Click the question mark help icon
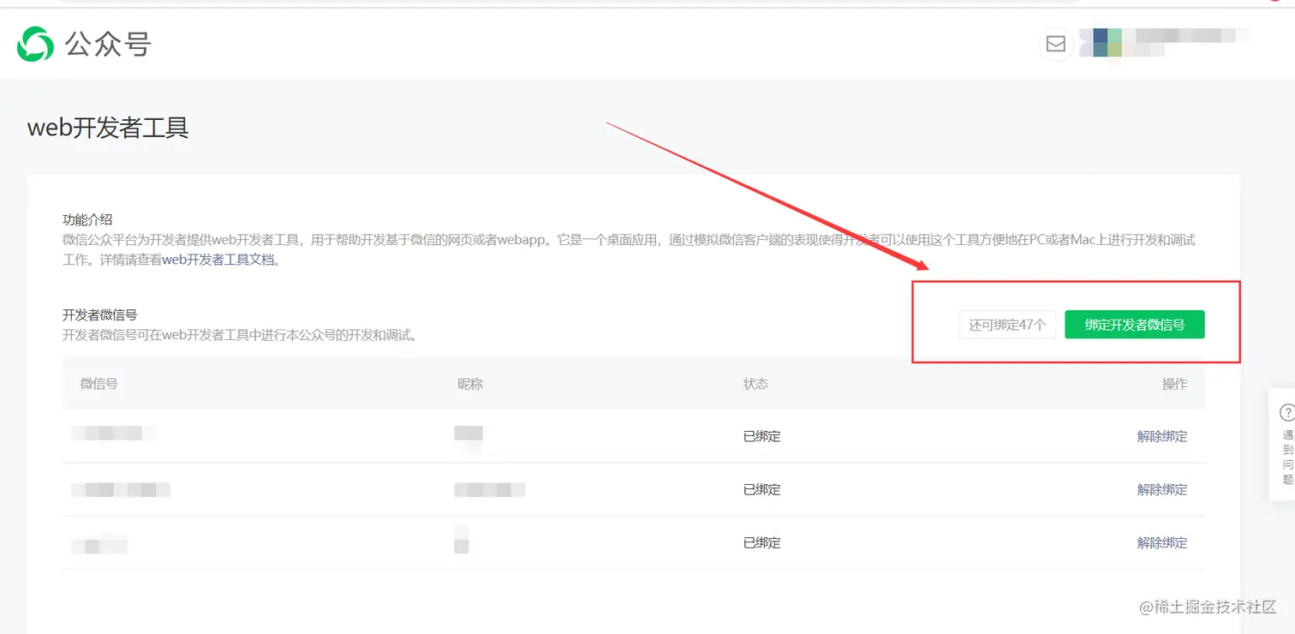Screen dimensions: 1295x634 pyautogui.click(x=1286, y=412)
